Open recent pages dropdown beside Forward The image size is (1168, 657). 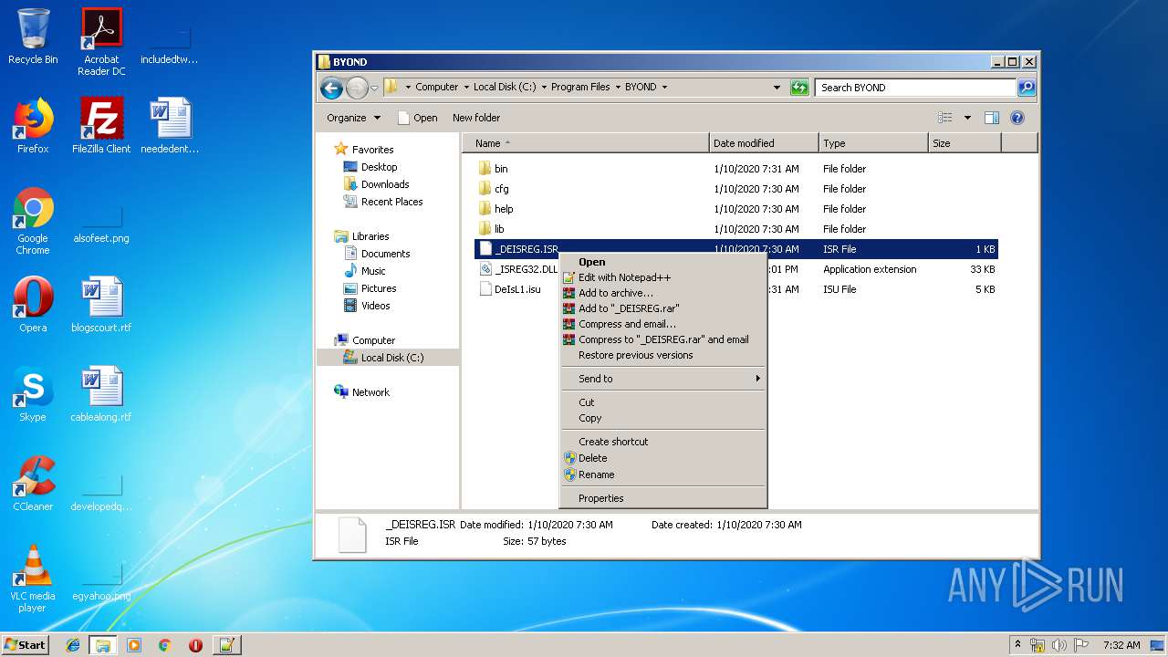click(x=374, y=89)
